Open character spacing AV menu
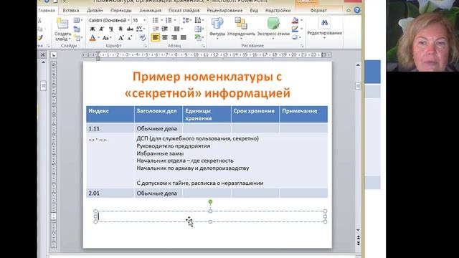Screen dimensions: 459x258 (x=140, y=29)
